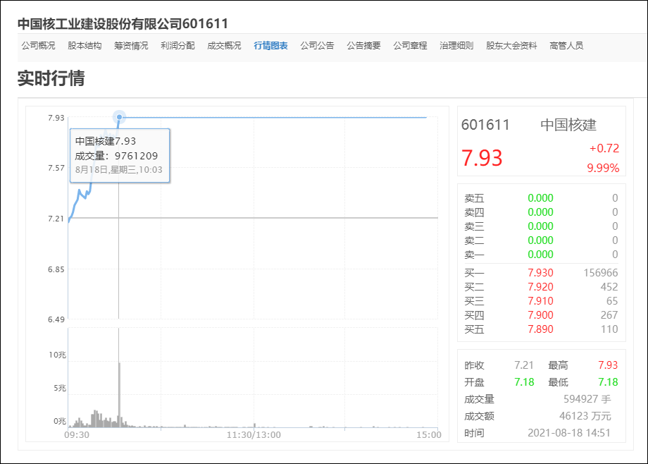Click the 5兆 volume axis label
This screenshot has width=648, height=464.
[x=60, y=388]
